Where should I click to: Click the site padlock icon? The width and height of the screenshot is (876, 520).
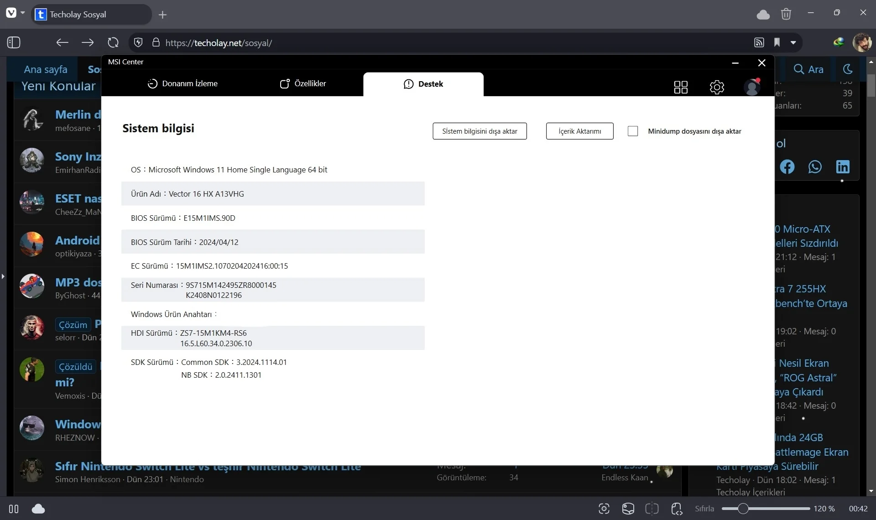click(x=156, y=42)
